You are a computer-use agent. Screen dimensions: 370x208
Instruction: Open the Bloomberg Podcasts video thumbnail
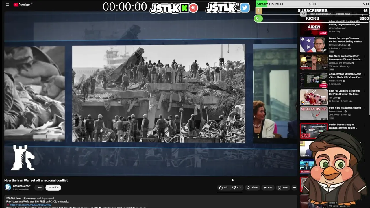click(314, 44)
